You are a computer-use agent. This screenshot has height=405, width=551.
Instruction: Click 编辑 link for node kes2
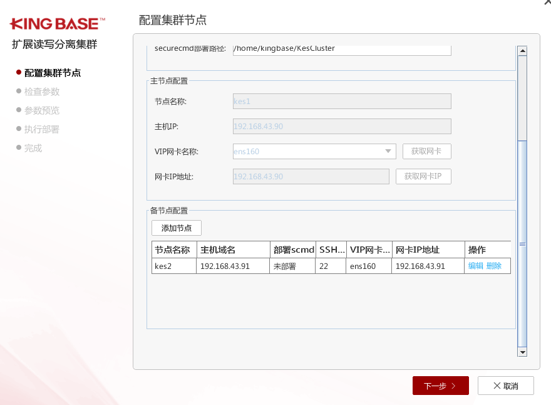(x=476, y=265)
